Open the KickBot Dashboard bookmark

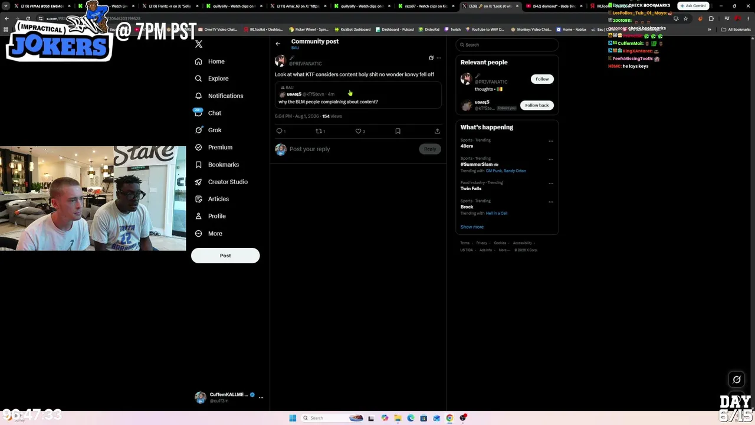coord(352,29)
